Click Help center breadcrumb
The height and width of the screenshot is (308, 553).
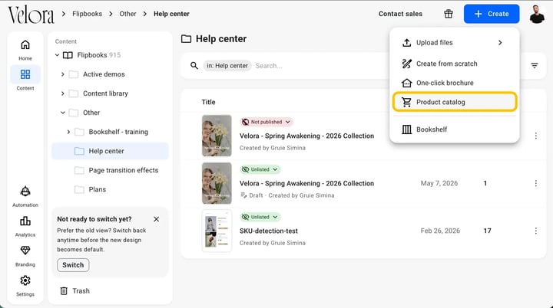click(x=171, y=14)
